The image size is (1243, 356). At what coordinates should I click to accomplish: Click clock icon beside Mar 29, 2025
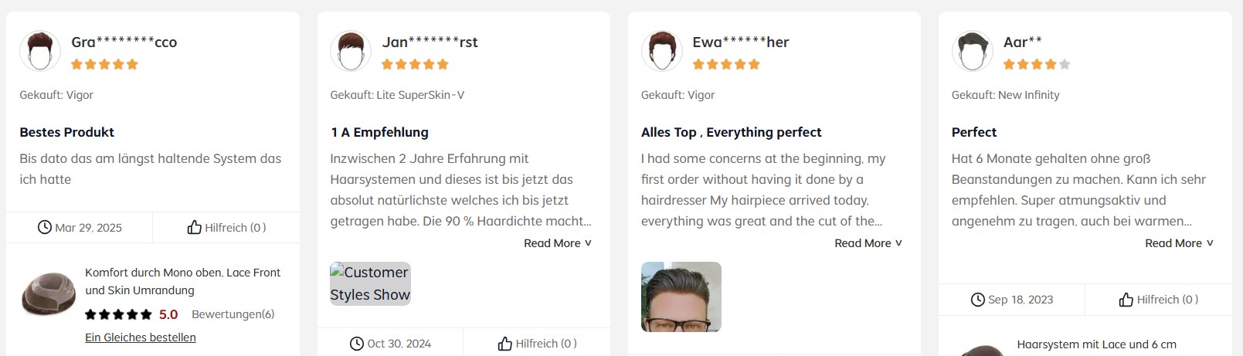click(45, 227)
